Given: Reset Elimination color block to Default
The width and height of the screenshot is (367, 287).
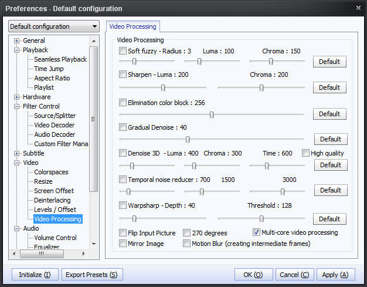Looking at the screenshot, I should point(329,114).
